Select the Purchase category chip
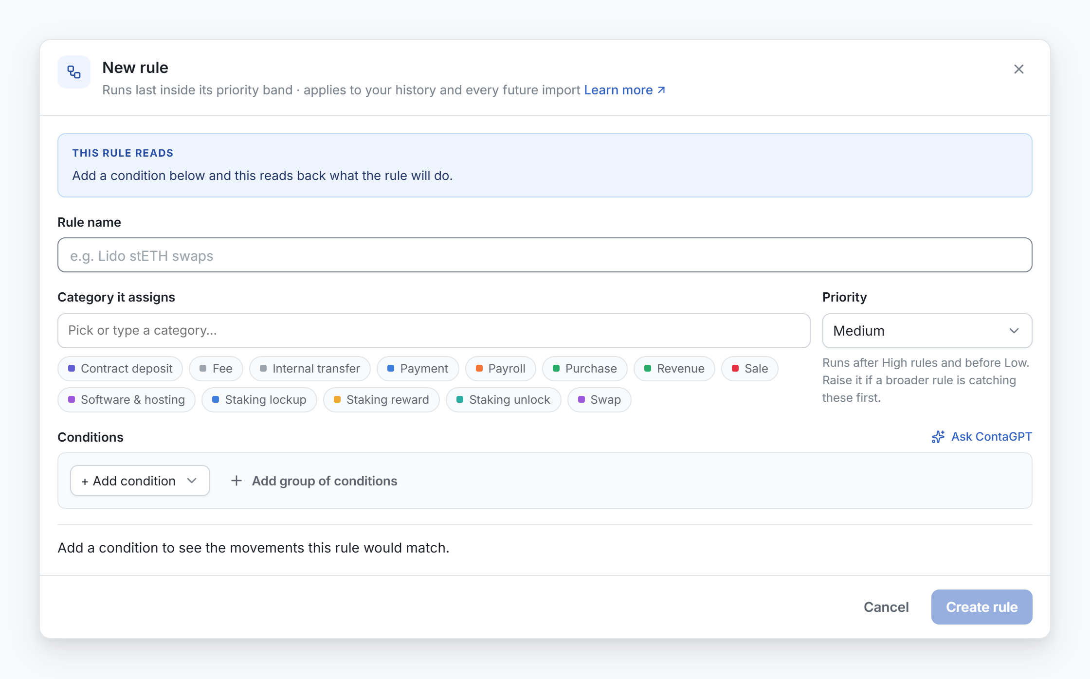This screenshot has width=1090, height=679. pos(585,369)
